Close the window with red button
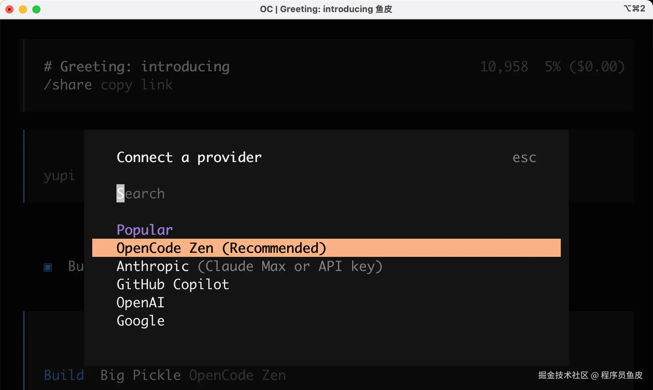 (9, 9)
